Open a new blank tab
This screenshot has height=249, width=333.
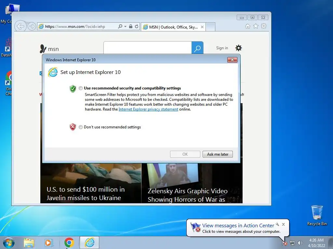pos(210,27)
